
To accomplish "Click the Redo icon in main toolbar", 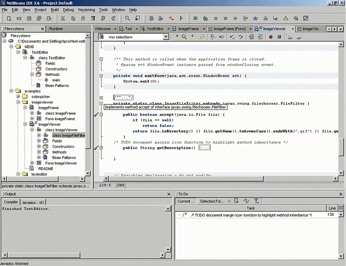I will (113, 18).
